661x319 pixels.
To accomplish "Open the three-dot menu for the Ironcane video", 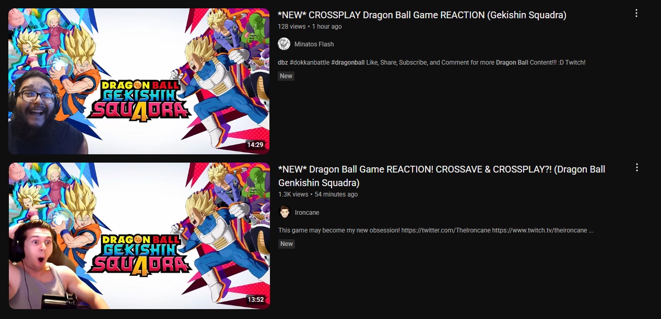I will tap(636, 168).
